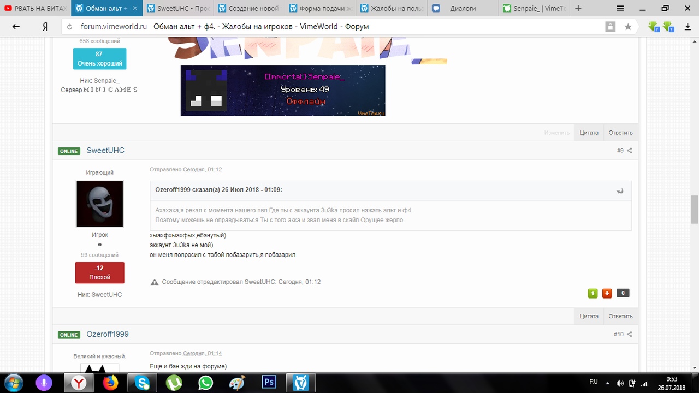The height and width of the screenshot is (393, 699).
Task: Click share icon next to post #10
Action: pos(629,334)
